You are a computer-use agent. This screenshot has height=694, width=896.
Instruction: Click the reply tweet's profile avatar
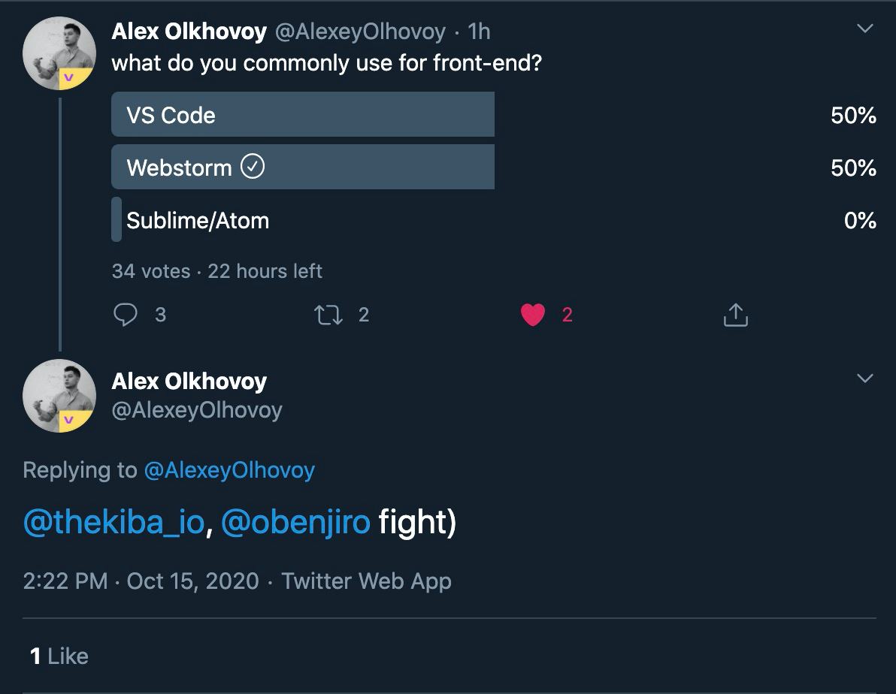coord(59,395)
